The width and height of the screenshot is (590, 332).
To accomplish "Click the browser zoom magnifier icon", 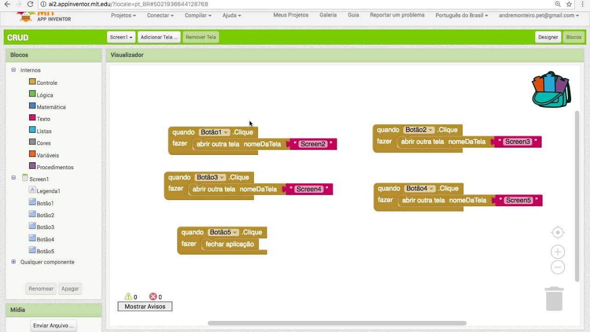I will (x=558, y=4).
